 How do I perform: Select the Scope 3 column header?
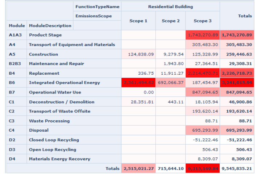203,21
